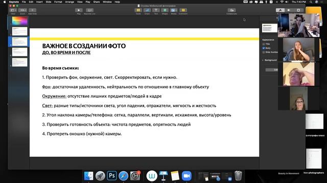
Task: Open the Zoom percentage dropdown
Action: tap(22, 10)
